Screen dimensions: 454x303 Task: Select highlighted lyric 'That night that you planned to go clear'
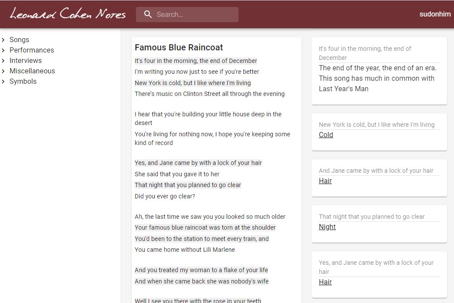coord(188,185)
